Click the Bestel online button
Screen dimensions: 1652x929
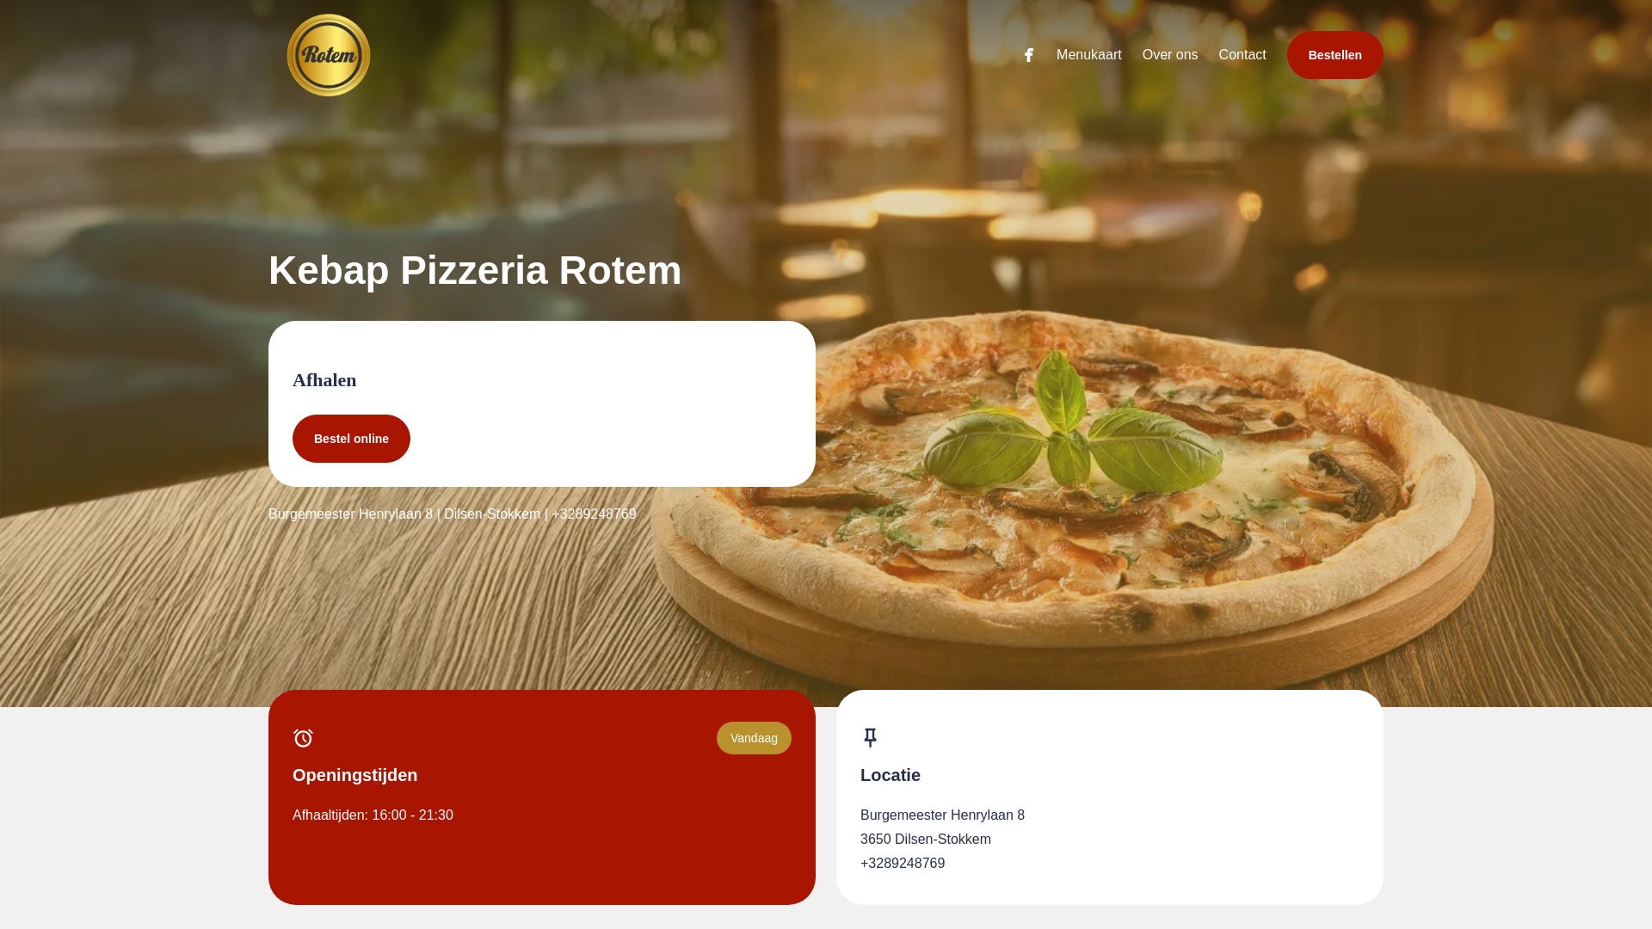pos(351,439)
